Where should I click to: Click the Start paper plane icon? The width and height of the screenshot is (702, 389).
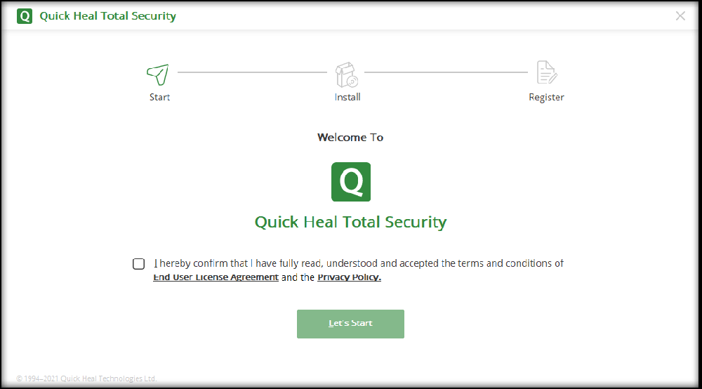(158, 73)
